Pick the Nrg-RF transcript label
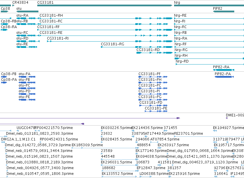 click(181, 44)
